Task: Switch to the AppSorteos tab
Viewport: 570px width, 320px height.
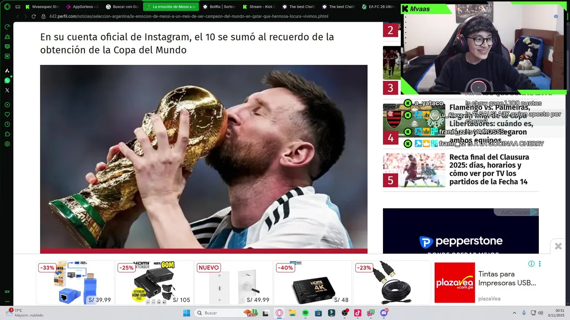Action: pyautogui.click(x=82, y=7)
